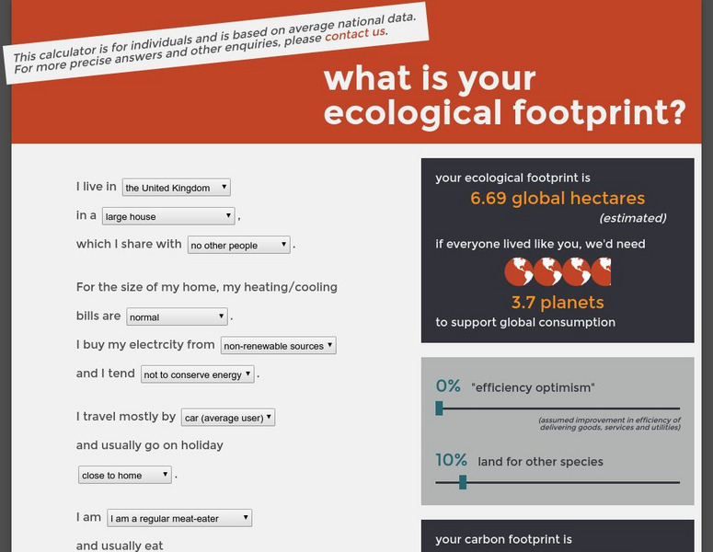Open the 'car (average user)' travel dropdown

[228, 418]
